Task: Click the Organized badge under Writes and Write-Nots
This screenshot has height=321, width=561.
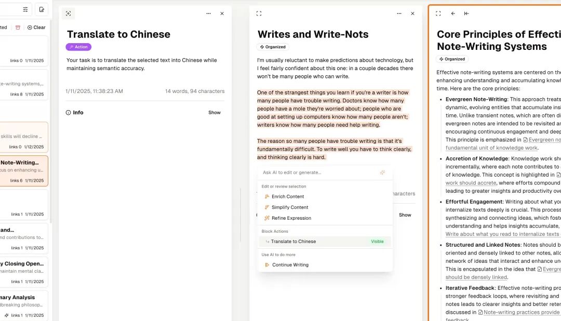Action: click(273, 47)
